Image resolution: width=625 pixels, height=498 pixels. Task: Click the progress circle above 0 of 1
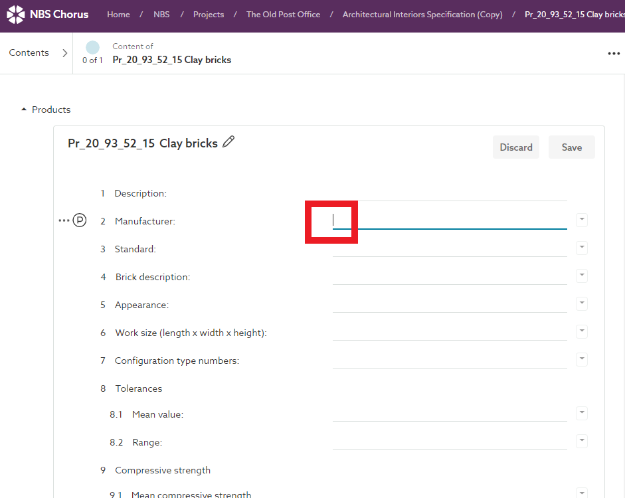point(92,47)
